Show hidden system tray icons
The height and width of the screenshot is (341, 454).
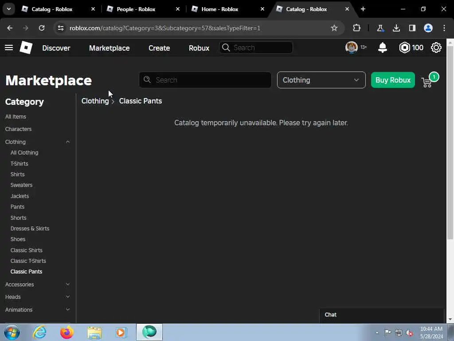377,333
